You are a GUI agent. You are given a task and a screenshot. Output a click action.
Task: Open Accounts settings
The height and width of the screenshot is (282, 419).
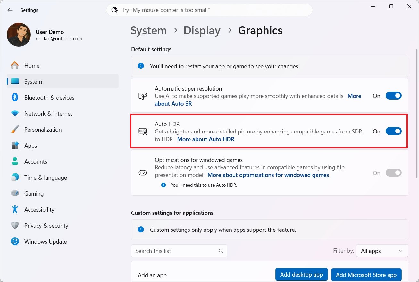tap(63, 162)
